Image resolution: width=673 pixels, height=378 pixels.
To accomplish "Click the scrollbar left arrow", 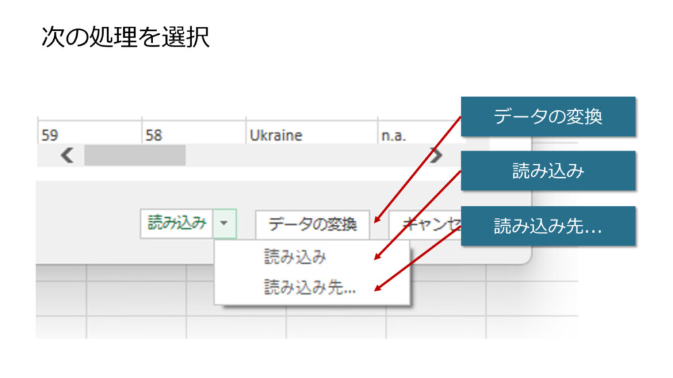I will [x=67, y=156].
